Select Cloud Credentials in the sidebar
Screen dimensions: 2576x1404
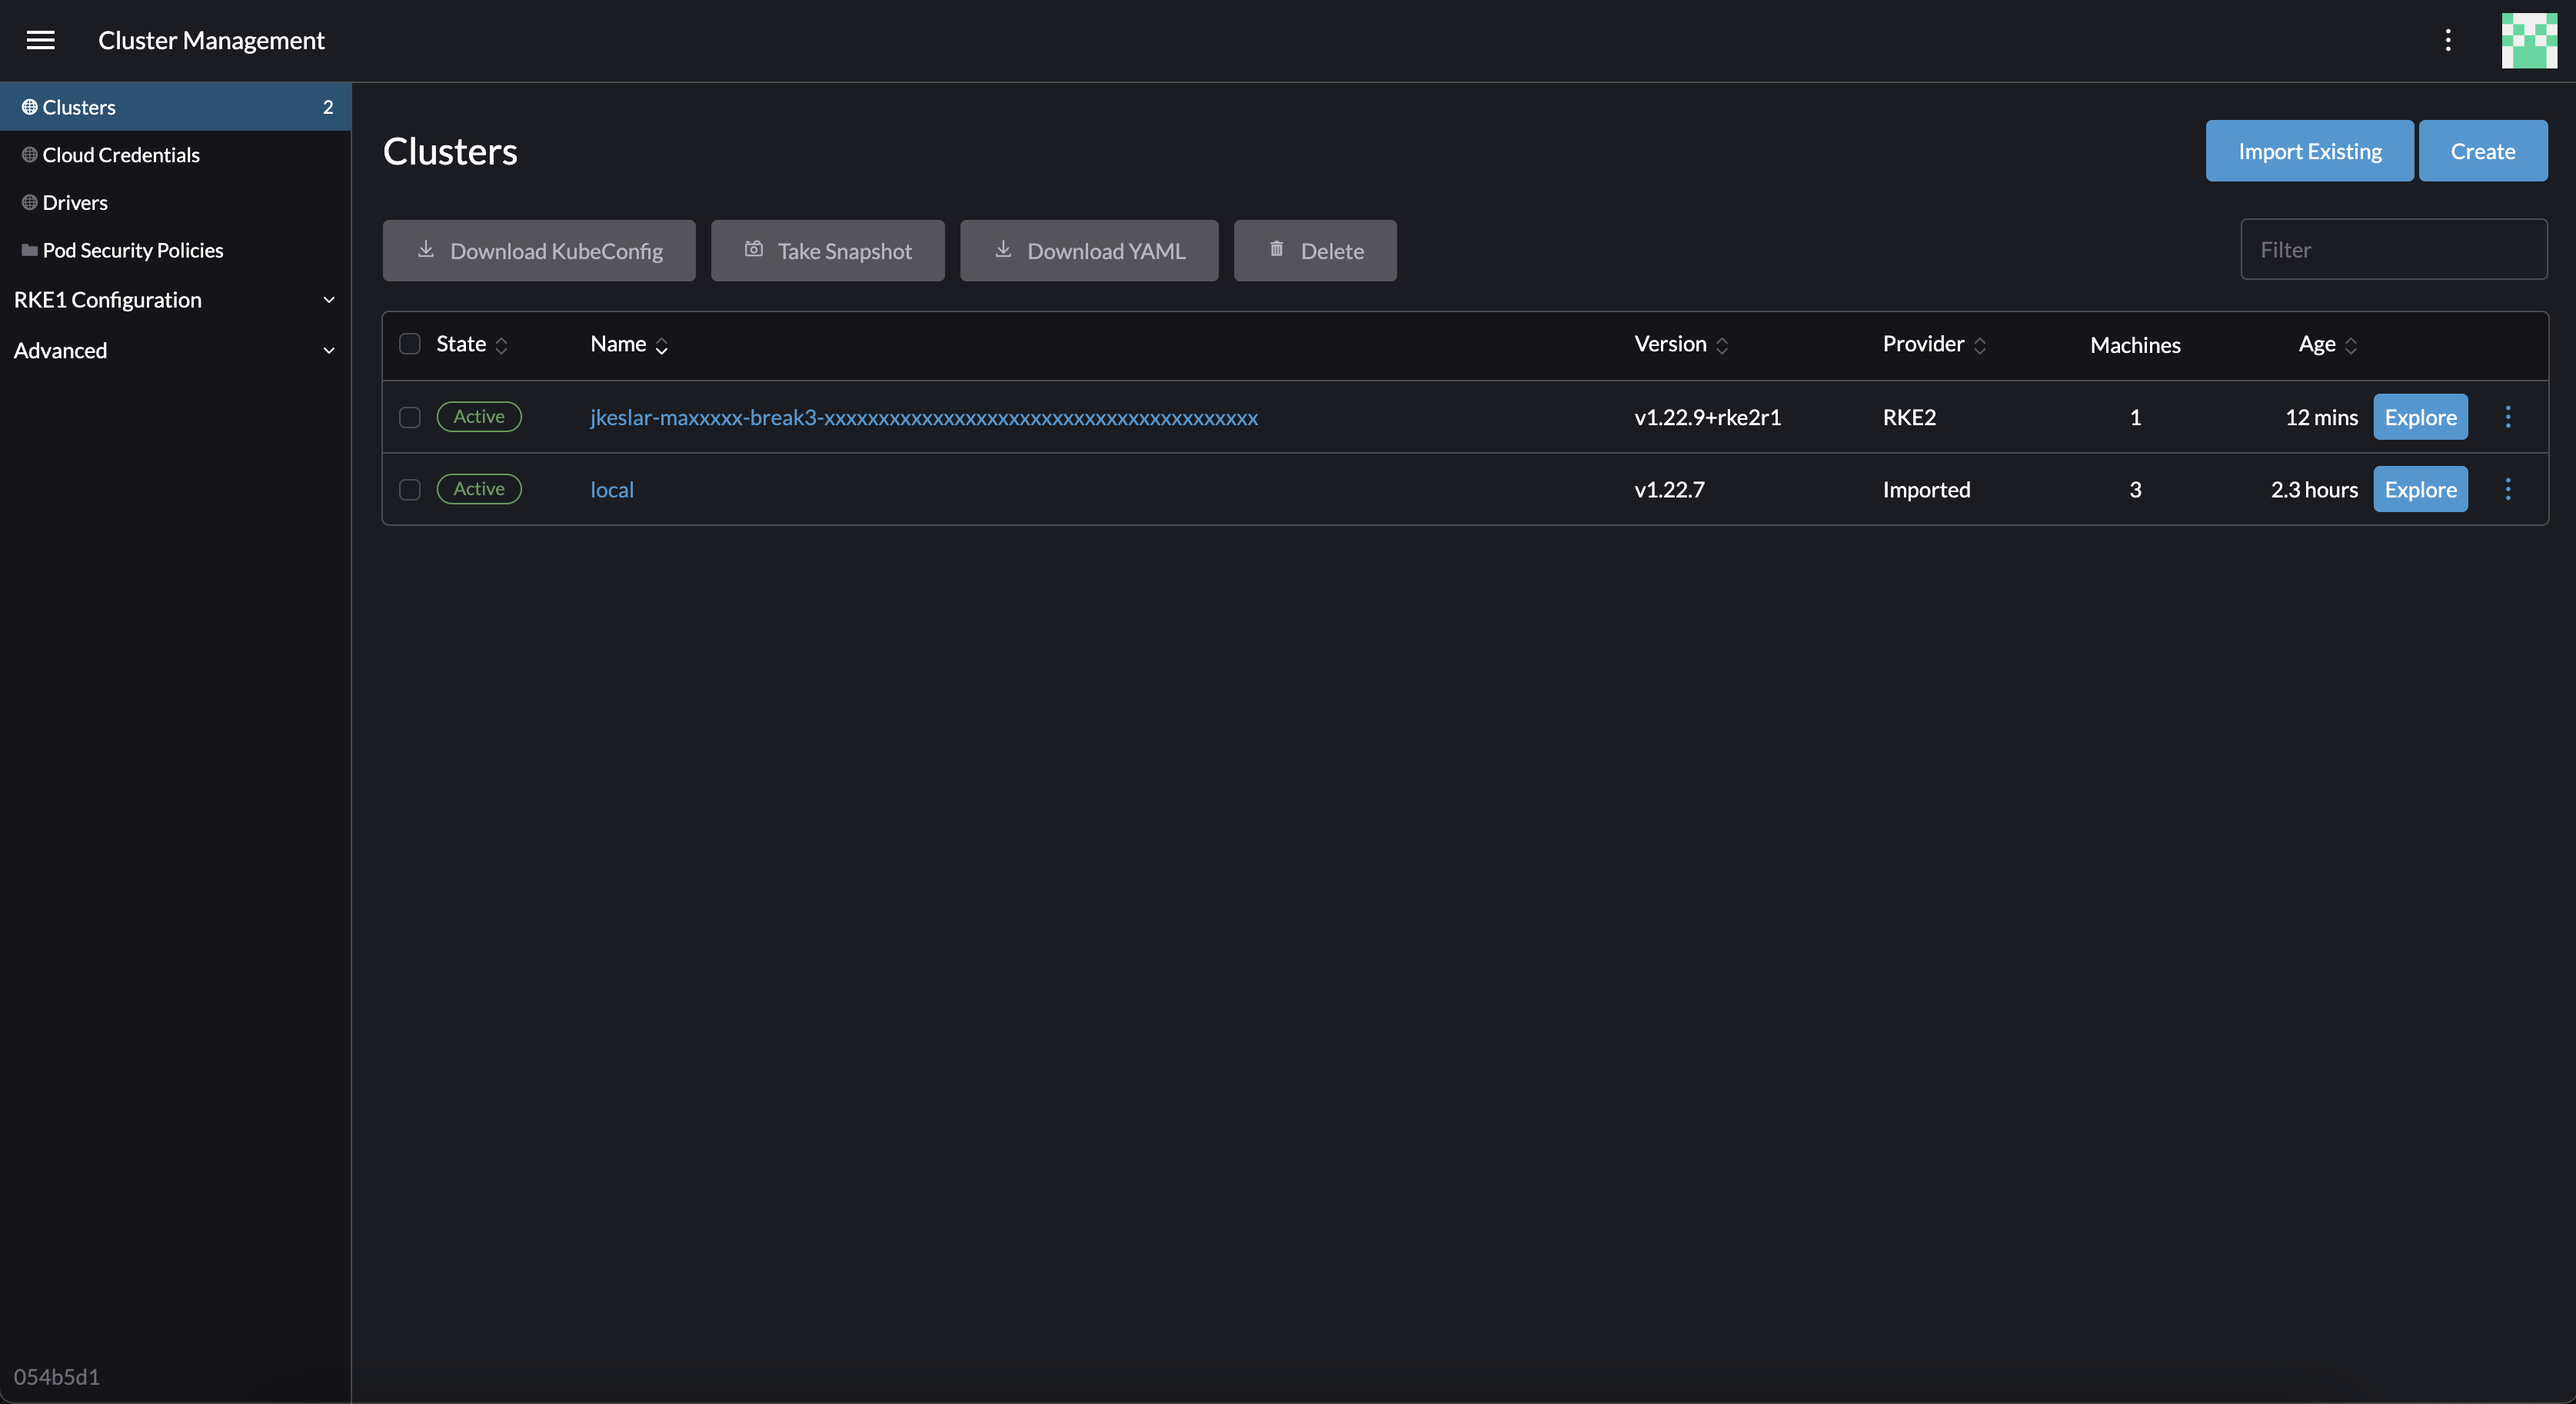click(x=121, y=154)
